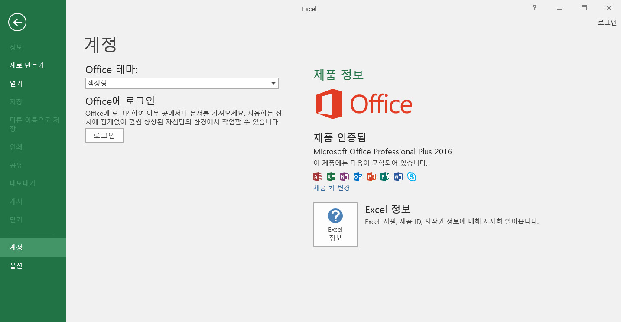This screenshot has height=322, width=621.
Task: Click the Word app icon
Action: (x=398, y=176)
